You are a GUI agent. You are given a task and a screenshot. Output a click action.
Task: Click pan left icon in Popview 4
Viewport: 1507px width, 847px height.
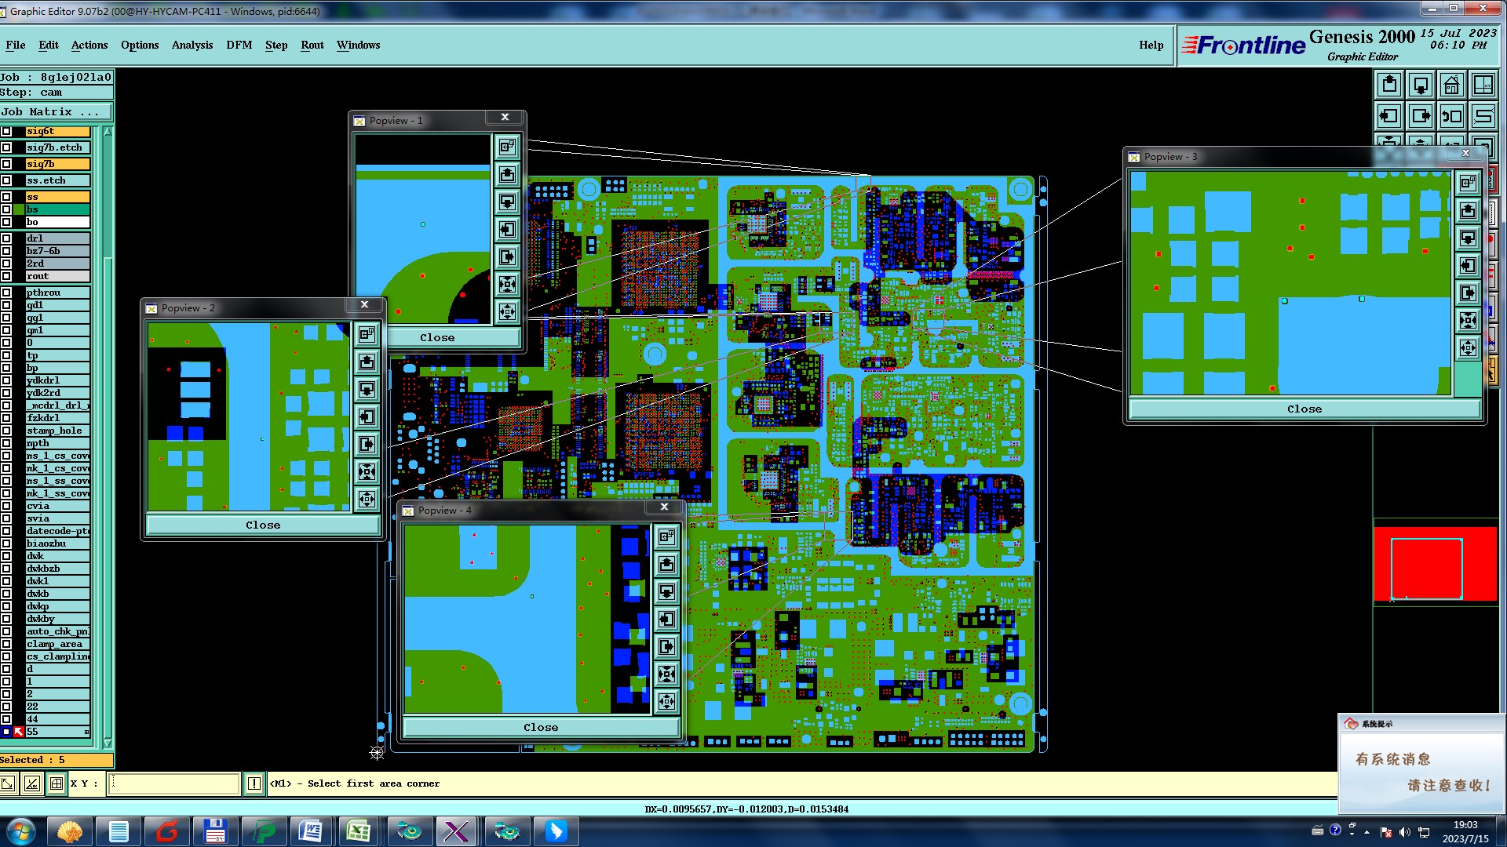click(x=667, y=619)
